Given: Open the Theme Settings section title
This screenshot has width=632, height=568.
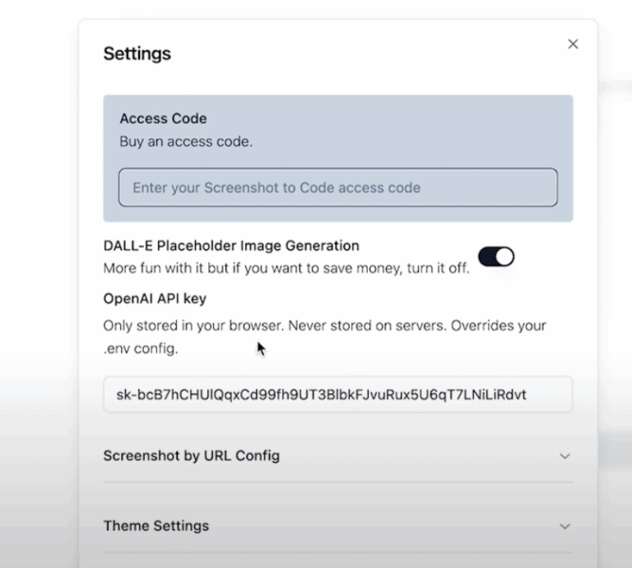Looking at the screenshot, I should pyautogui.click(x=156, y=525).
